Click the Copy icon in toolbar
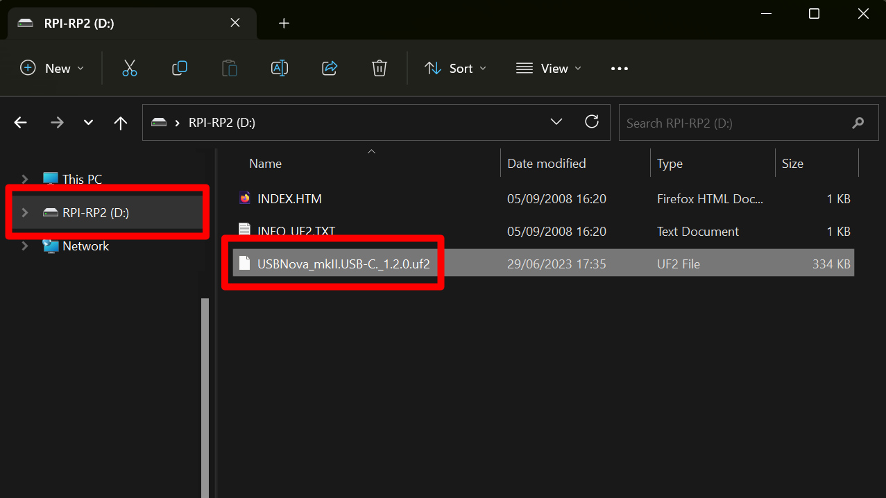 (x=180, y=68)
